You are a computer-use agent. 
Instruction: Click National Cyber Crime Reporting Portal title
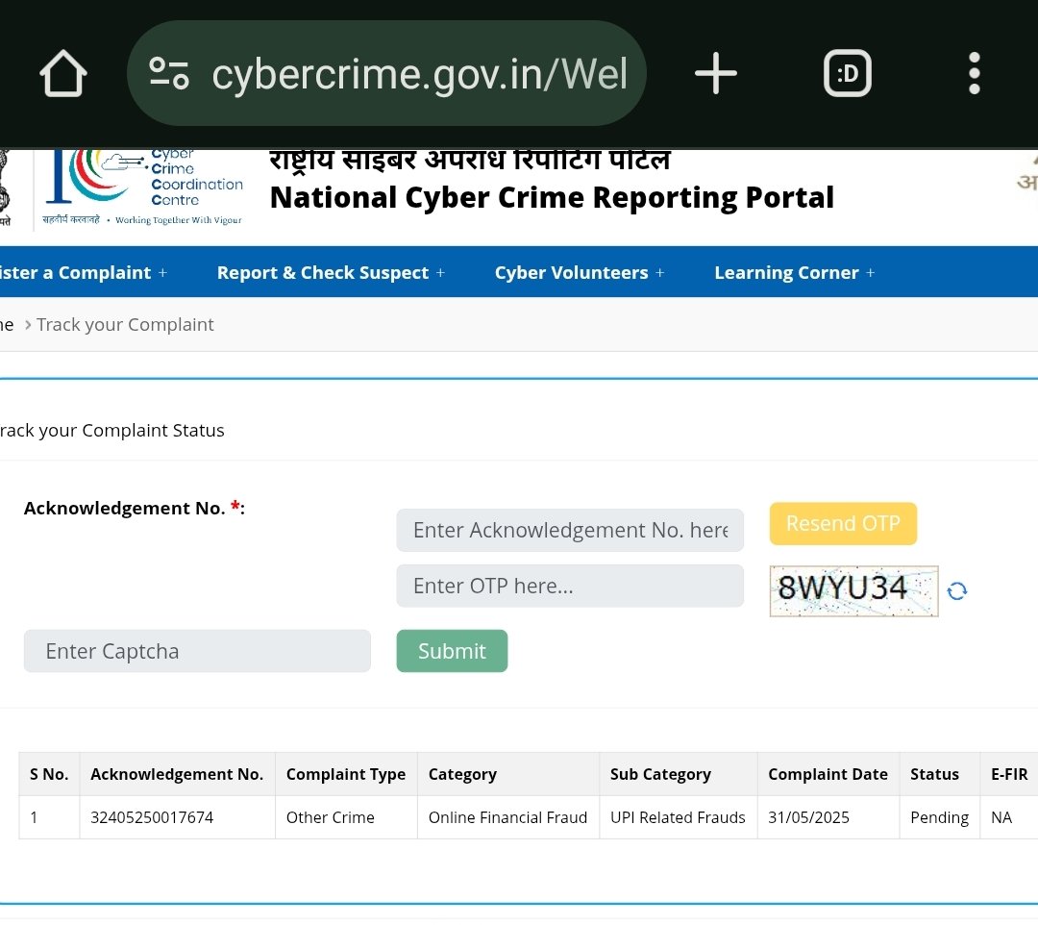pos(552,197)
